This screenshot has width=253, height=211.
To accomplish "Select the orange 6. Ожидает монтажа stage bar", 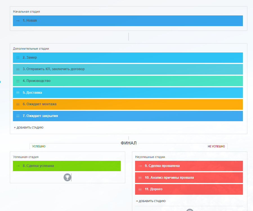I will [128, 104].
